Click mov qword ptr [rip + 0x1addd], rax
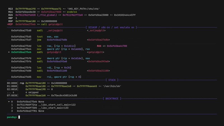 click(64, 49)
